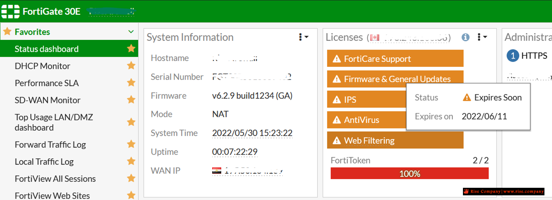Image resolution: width=552 pixels, height=200 pixels.
Task: Click the HTTPS label in Administrators widget
Action: click(534, 56)
